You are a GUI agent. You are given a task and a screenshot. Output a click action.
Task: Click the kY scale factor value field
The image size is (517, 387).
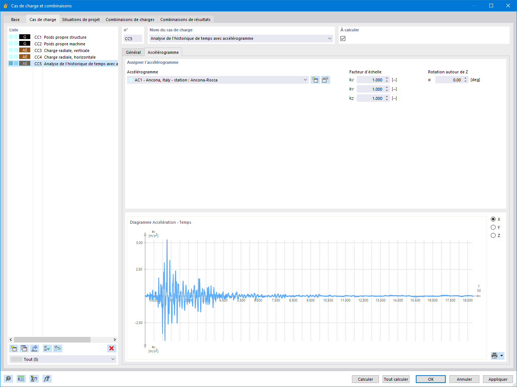click(371, 89)
